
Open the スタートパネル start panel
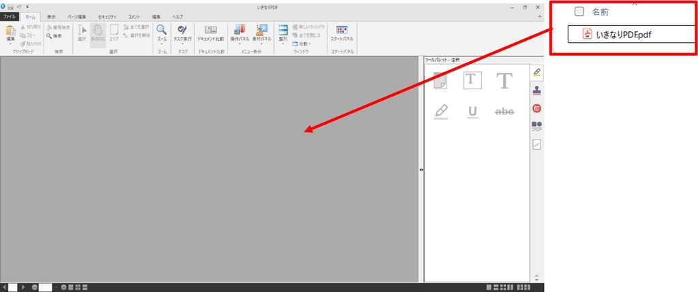[342, 34]
